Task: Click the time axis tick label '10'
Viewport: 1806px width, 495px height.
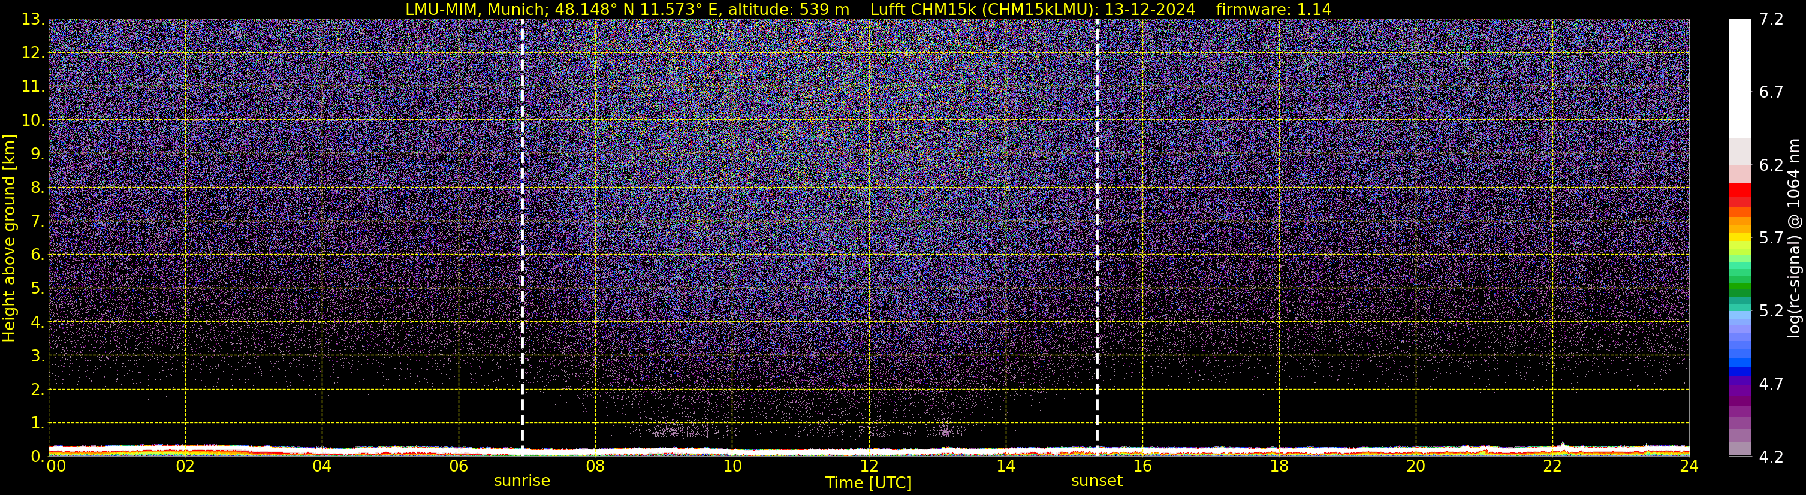Action: [732, 466]
